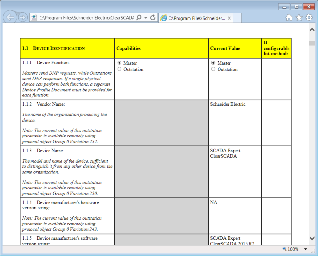Open the Home page icon
Viewport: 318px width, 256px height.
click(289, 18)
